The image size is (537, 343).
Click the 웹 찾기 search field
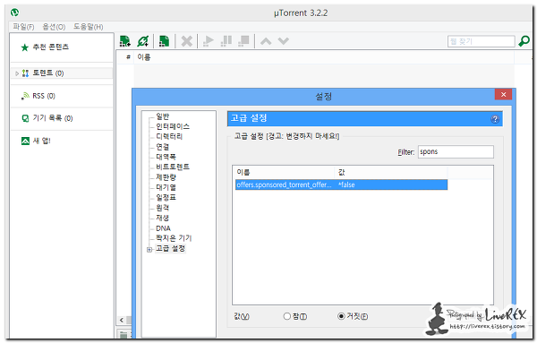(x=481, y=41)
